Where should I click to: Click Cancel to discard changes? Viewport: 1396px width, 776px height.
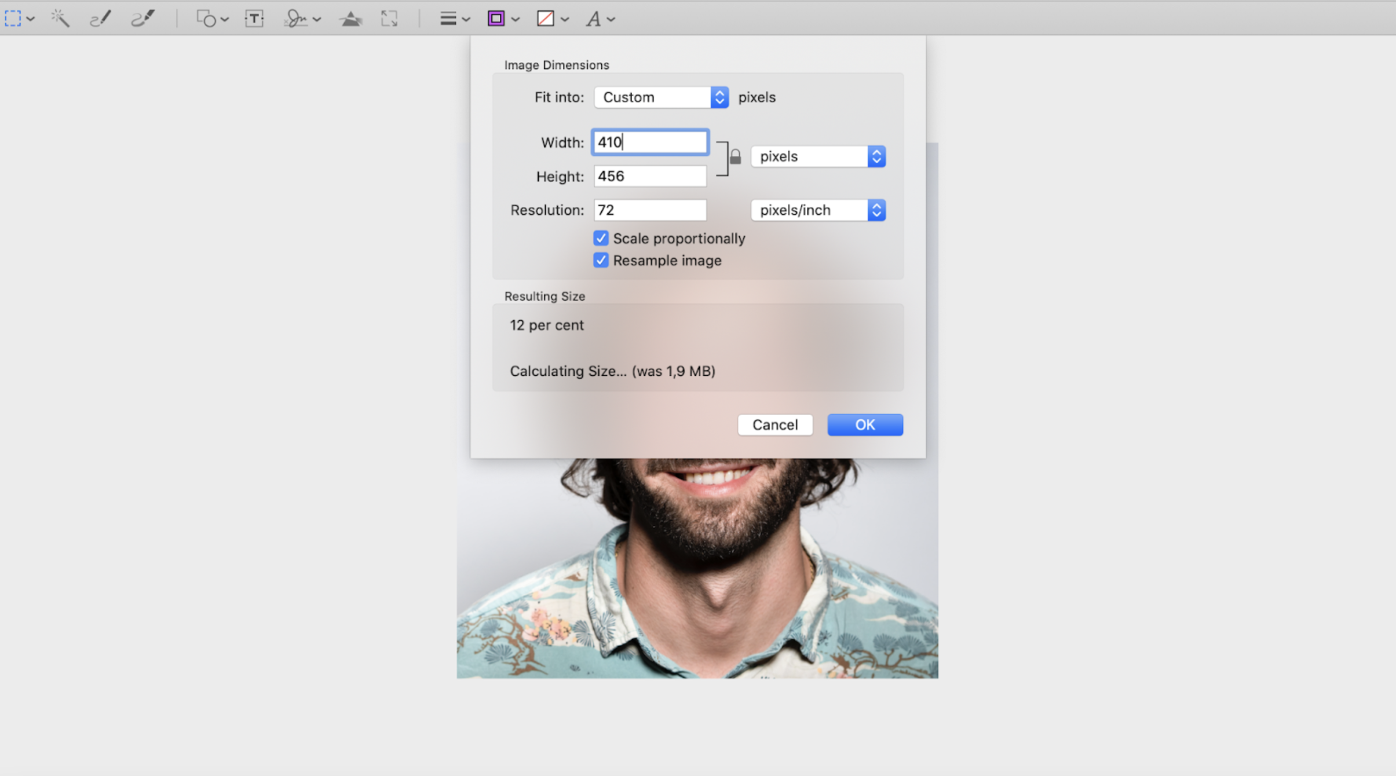(x=775, y=424)
